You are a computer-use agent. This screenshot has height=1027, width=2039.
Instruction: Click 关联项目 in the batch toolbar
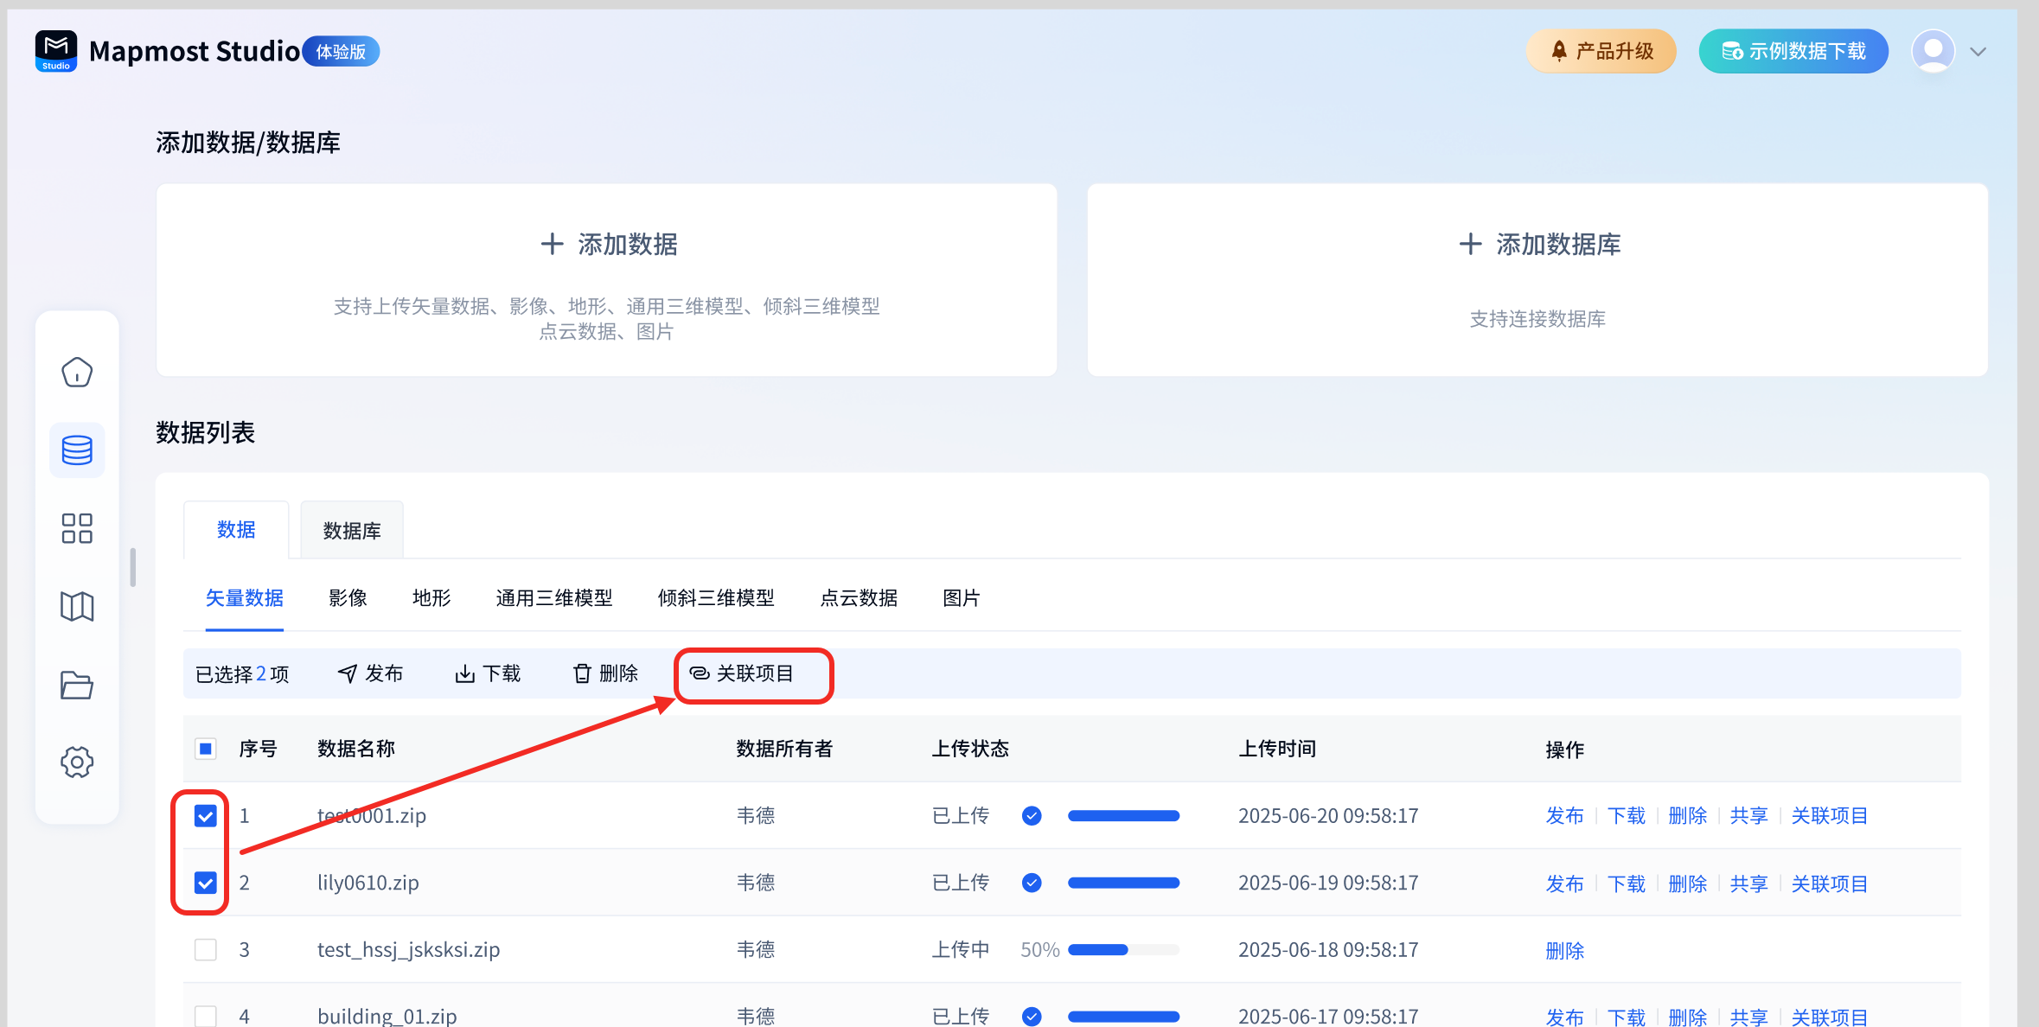(742, 673)
